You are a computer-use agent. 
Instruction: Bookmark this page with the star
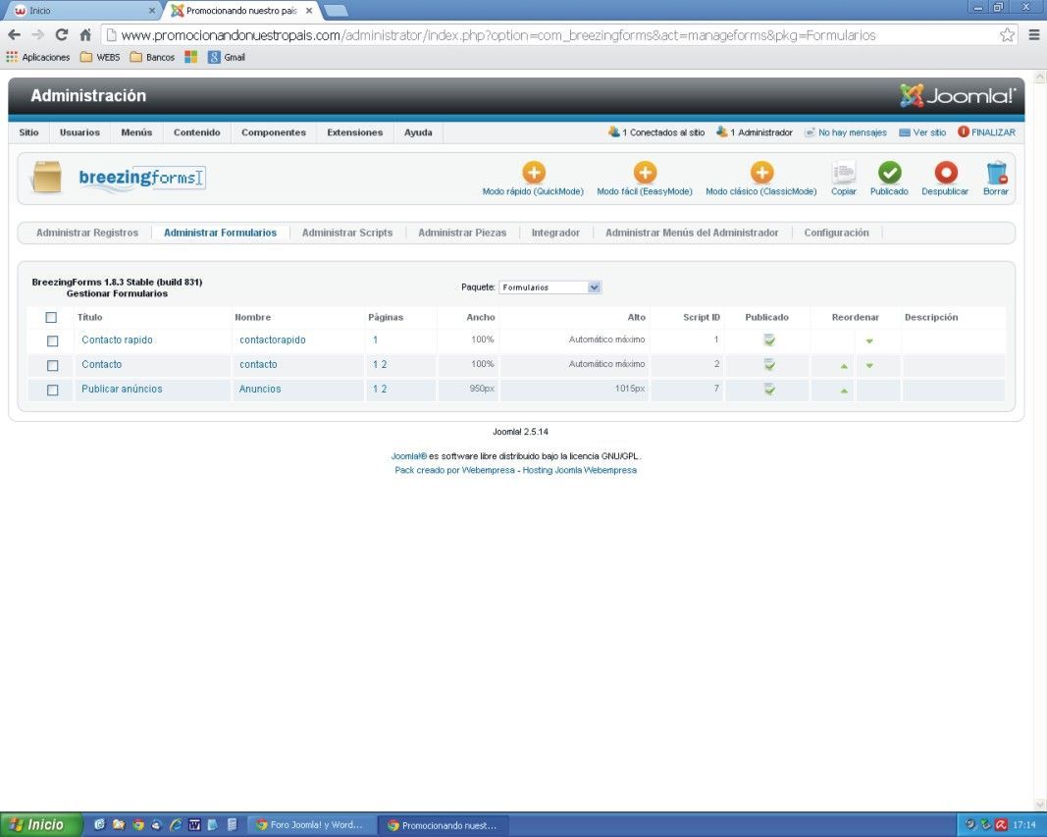tap(1007, 34)
